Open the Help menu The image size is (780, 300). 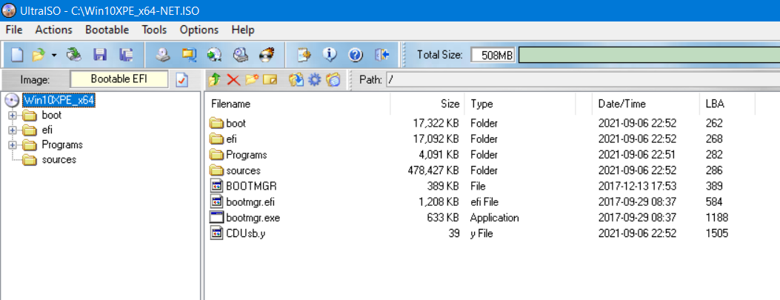click(243, 30)
